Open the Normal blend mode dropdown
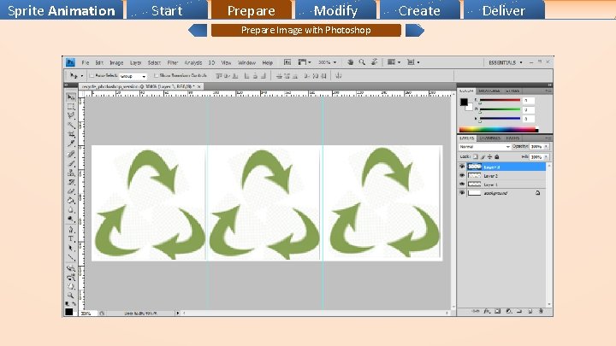 [x=484, y=146]
